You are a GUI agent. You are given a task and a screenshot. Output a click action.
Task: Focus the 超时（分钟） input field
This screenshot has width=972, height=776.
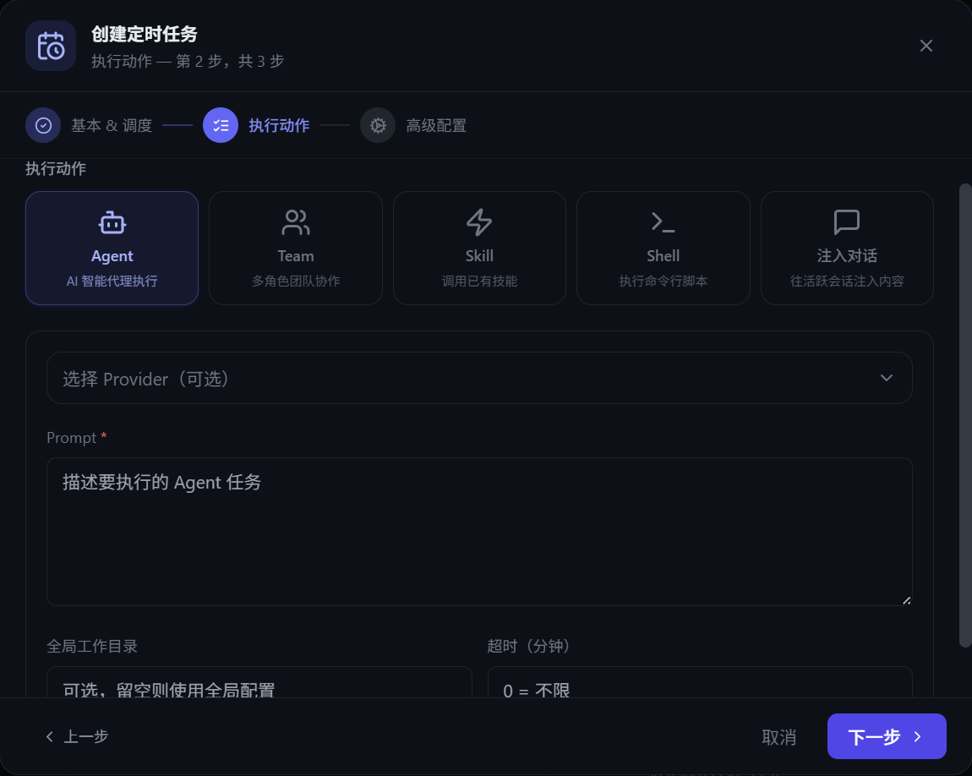coord(700,682)
